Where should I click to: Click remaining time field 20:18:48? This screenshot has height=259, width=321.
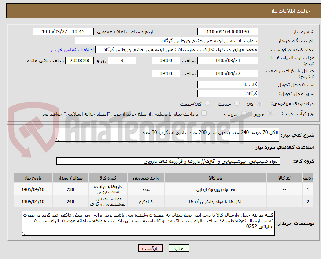coord(79,60)
